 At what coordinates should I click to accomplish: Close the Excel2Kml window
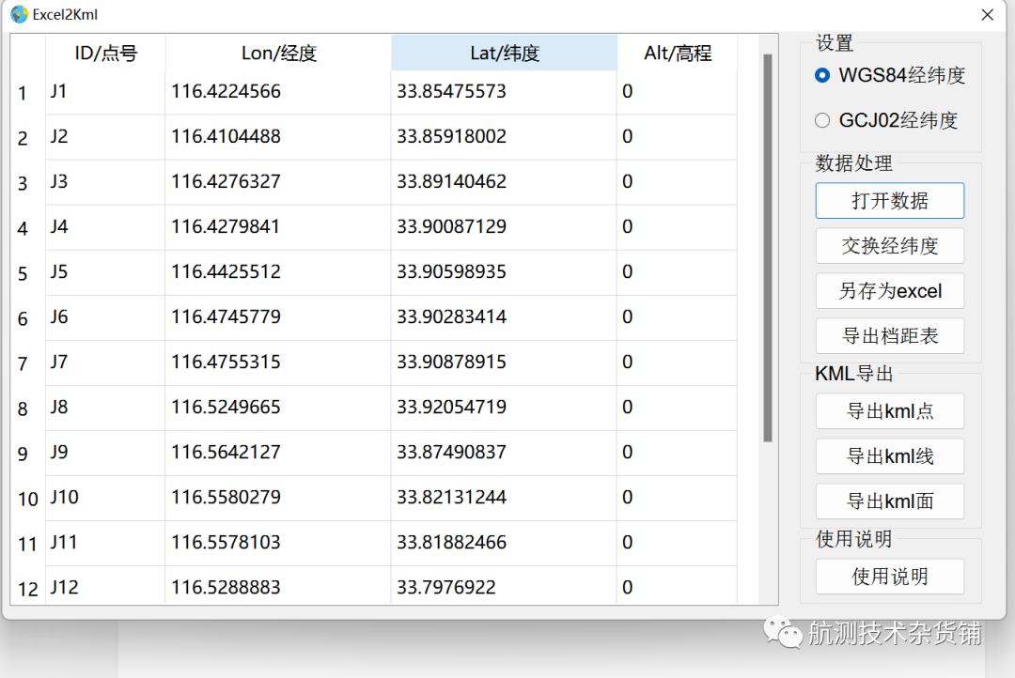[x=987, y=15]
